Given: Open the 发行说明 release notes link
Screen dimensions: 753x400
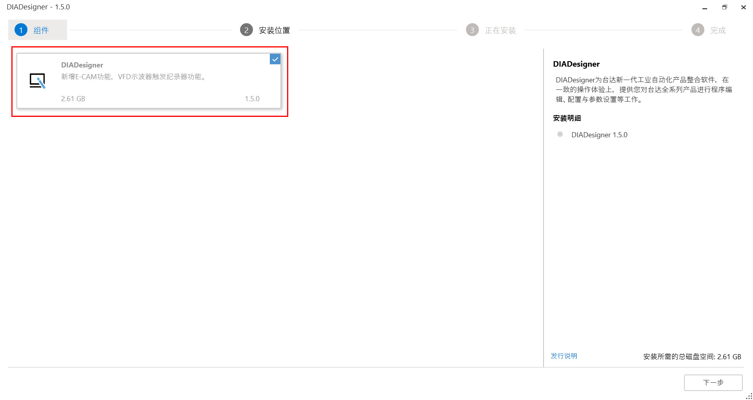Looking at the screenshot, I should 564,356.
